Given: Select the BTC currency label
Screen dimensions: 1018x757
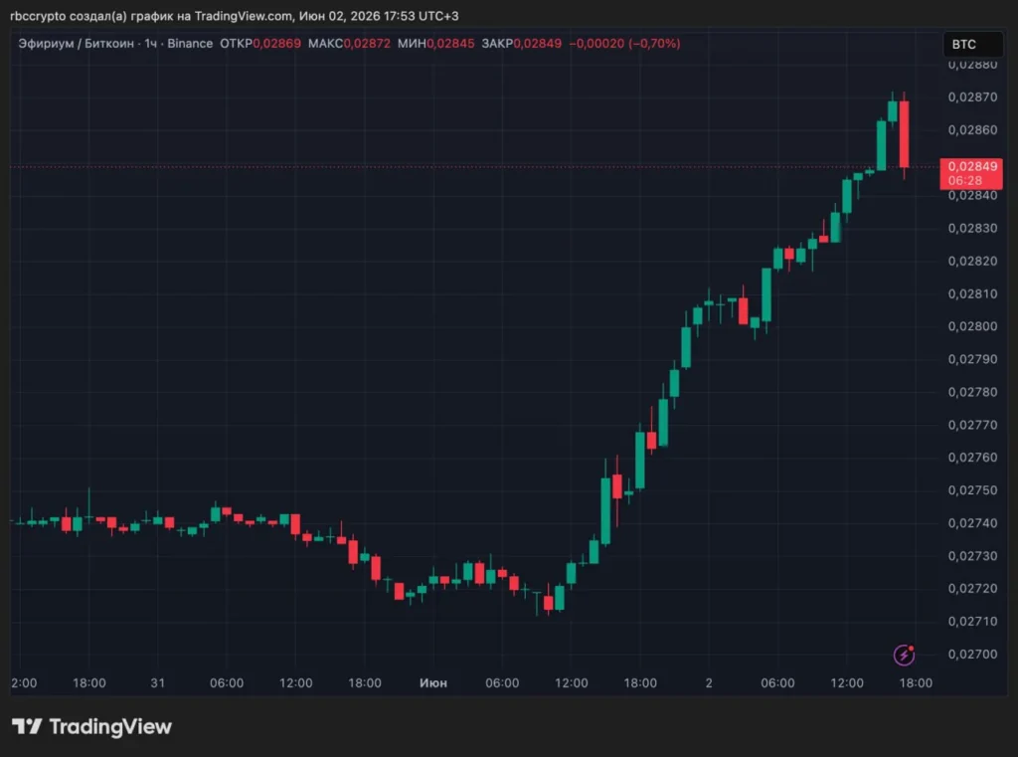Looking at the screenshot, I should [964, 44].
